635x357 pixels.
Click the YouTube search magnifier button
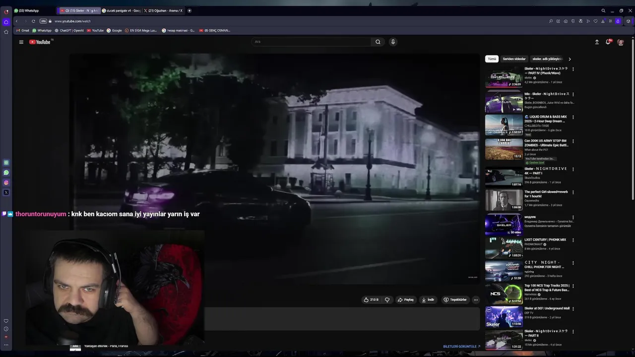click(x=378, y=42)
